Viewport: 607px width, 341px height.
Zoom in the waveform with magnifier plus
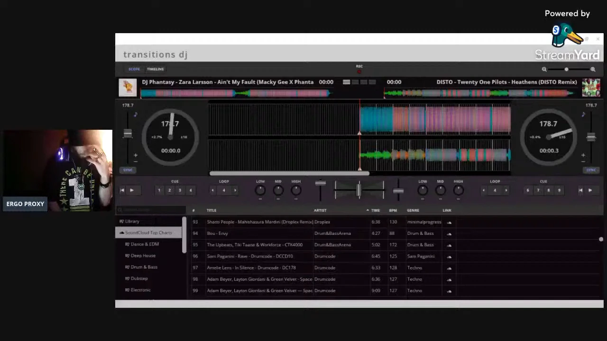tap(593, 69)
